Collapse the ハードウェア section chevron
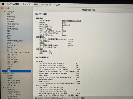The image size is (133, 99). coord(3,12)
